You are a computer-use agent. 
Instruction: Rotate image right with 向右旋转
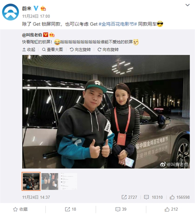pos(108,50)
